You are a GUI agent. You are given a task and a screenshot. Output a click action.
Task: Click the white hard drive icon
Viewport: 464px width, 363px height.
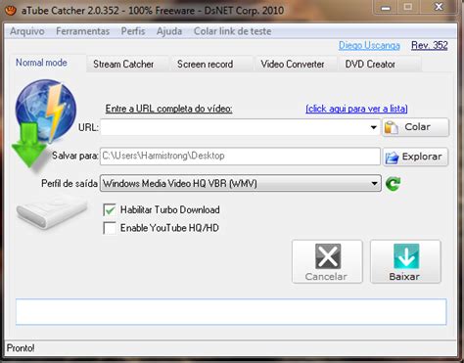pyautogui.click(x=52, y=212)
